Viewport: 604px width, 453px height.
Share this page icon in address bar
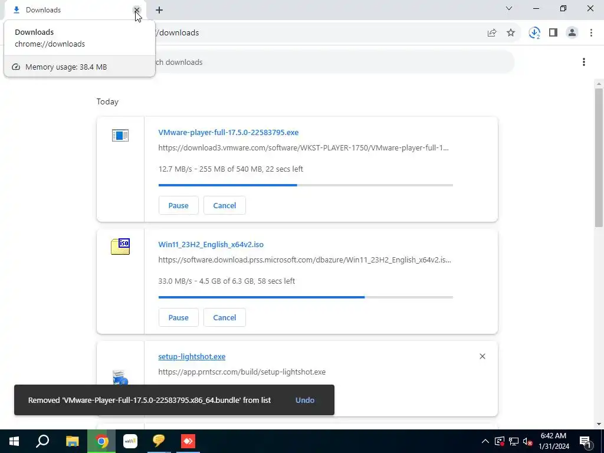[492, 33]
